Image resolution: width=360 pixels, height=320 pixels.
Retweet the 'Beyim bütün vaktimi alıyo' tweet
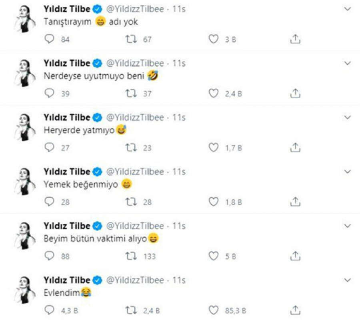click(131, 256)
